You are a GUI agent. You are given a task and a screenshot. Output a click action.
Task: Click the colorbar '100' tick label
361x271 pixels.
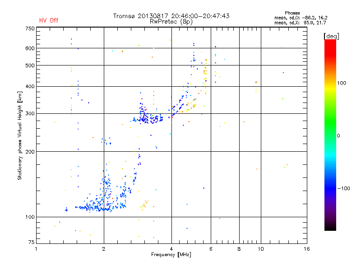click(x=342, y=83)
